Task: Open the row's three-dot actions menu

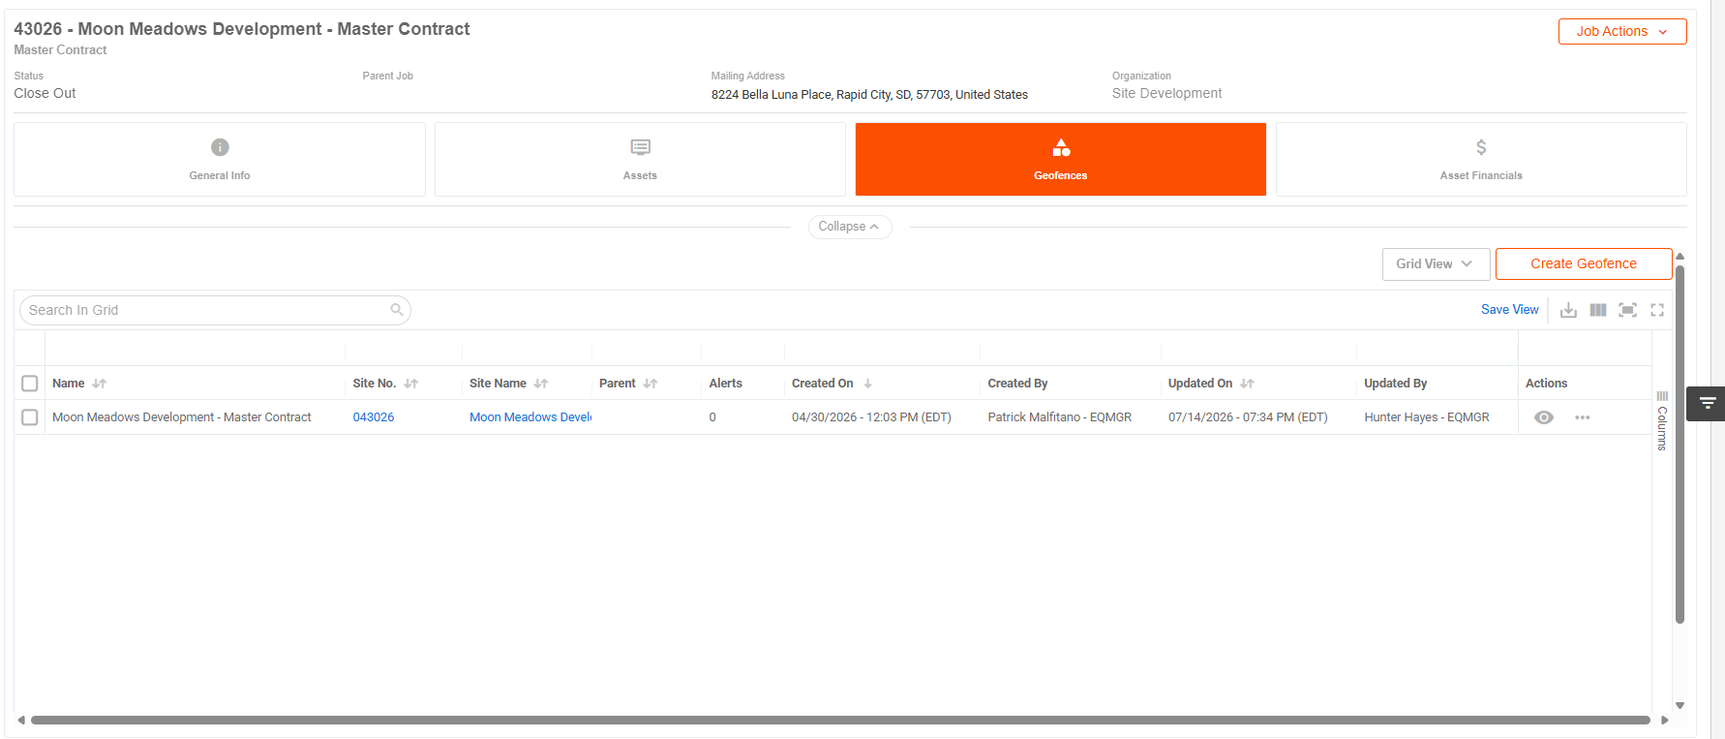Action: click(1583, 417)
